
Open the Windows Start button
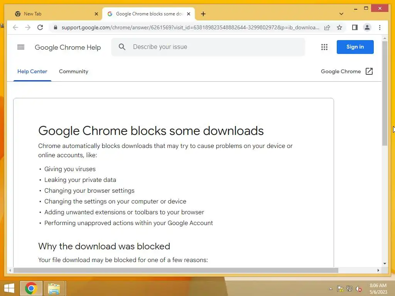pos(9,288)
